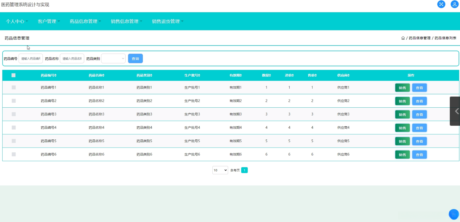The width and height of the screenshot is (460, 222).
Task: Open the page size dropdown showing 10
Action: (220, 170)
